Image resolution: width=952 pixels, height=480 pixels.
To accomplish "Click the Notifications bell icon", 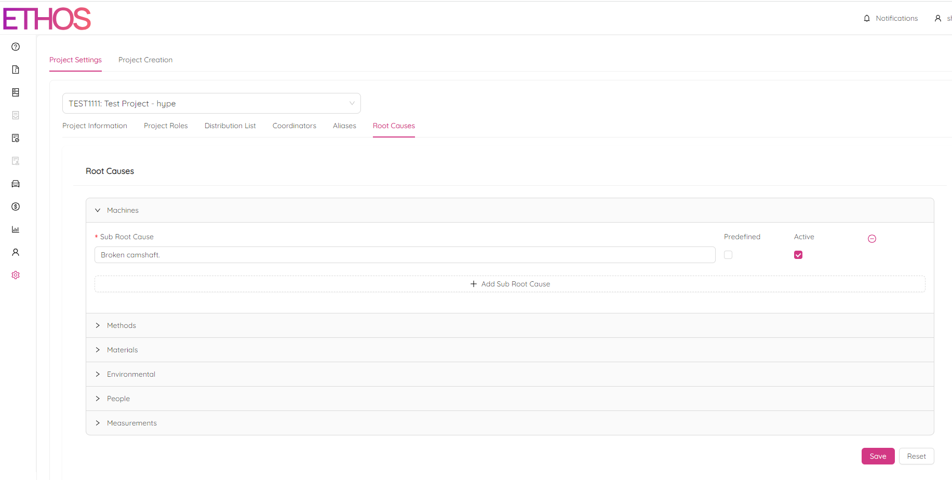I will [x=867, y=19].
